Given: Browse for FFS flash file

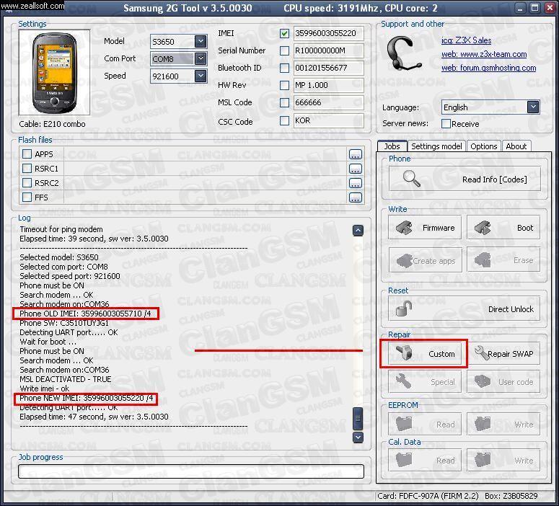Looking at the screenshot, I should [x=355, y=197].
